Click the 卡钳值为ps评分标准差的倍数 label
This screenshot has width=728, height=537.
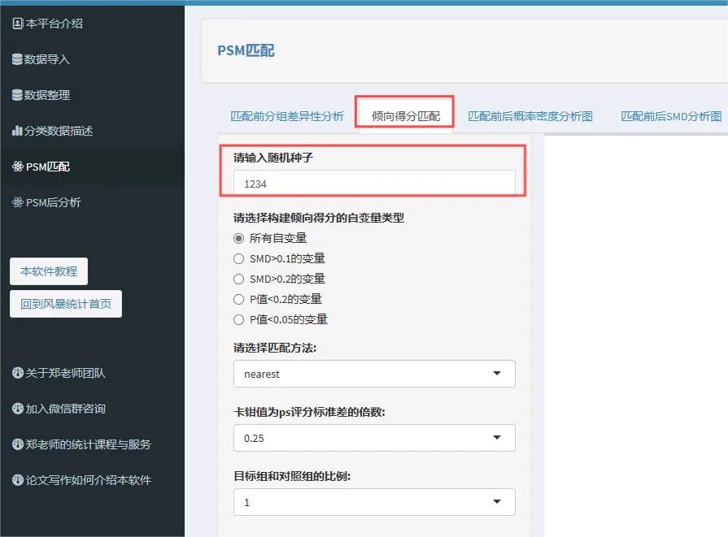309,412
